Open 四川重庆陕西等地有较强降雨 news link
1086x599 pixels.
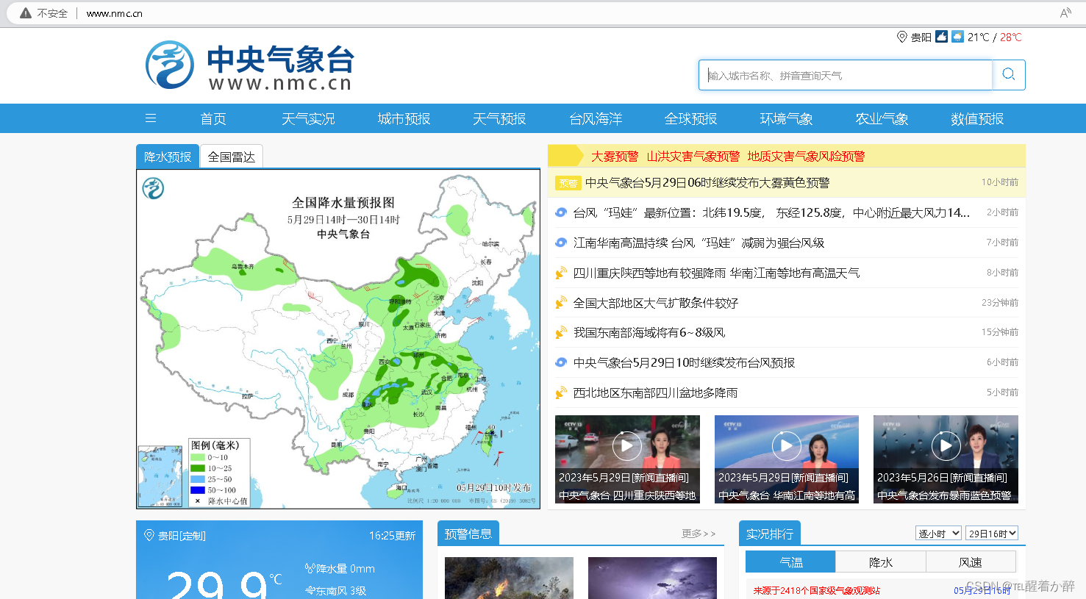[x=716, y=273]
